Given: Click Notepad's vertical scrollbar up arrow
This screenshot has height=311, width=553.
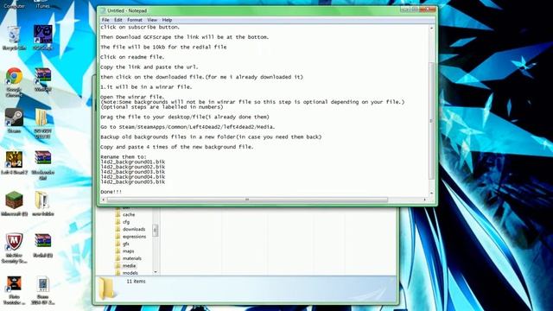Looking at the screenshot, I should 431,28.
